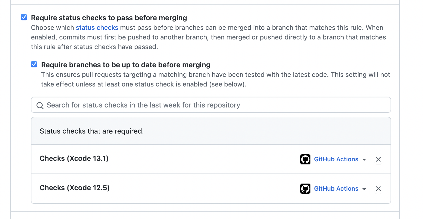The width and height of the screenshot is (423, 219).
Task: Open GitHub Actions source menu for Xcode 12.5
Action: click(x=336, y=189)
